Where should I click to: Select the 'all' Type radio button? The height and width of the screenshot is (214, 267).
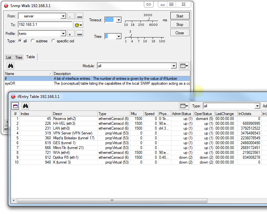click(x=20, y=41)
